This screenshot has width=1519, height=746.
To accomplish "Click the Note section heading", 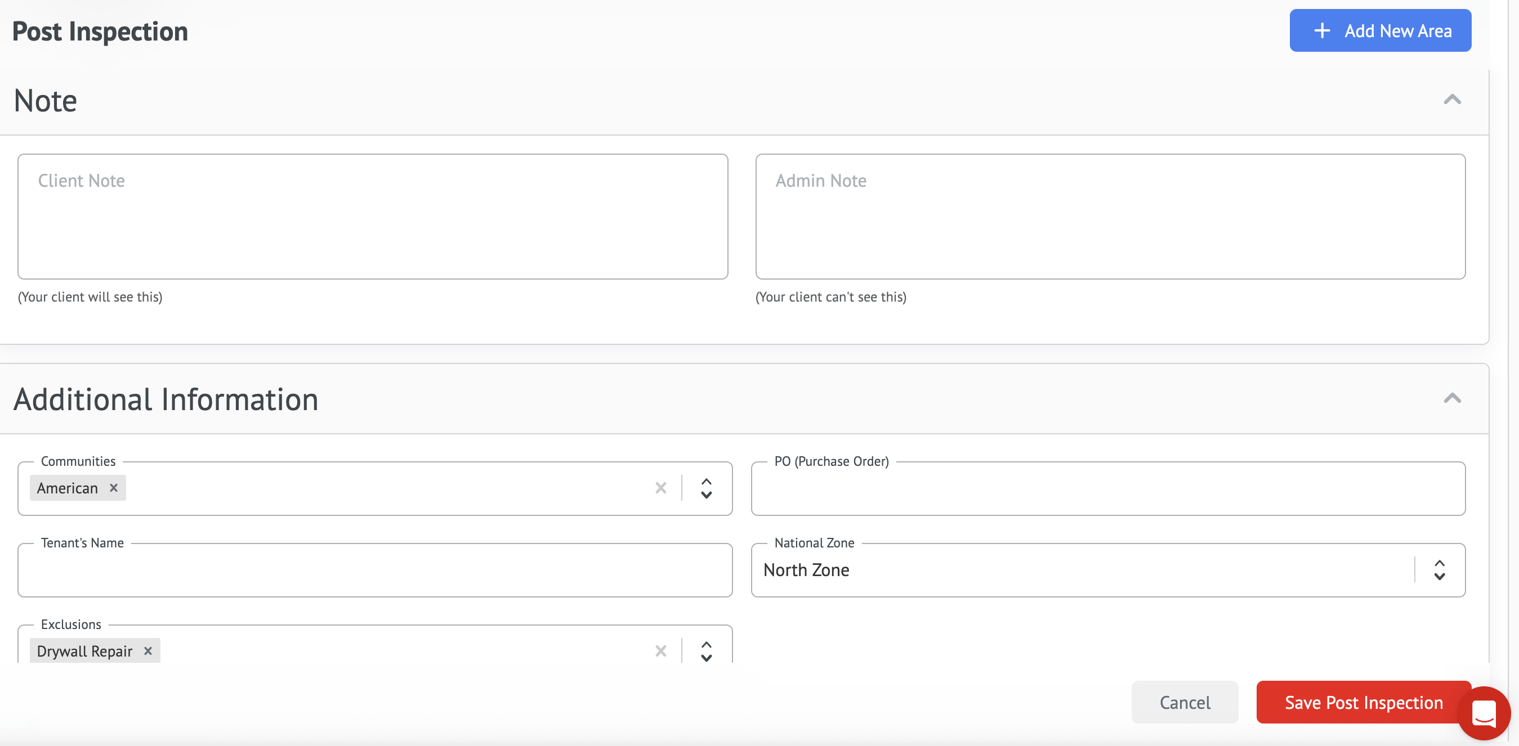I will (x=46, y=101).
